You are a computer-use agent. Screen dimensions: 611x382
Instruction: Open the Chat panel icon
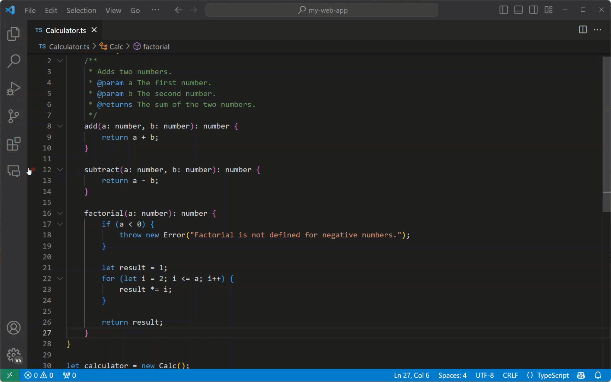tap(13, 171)
